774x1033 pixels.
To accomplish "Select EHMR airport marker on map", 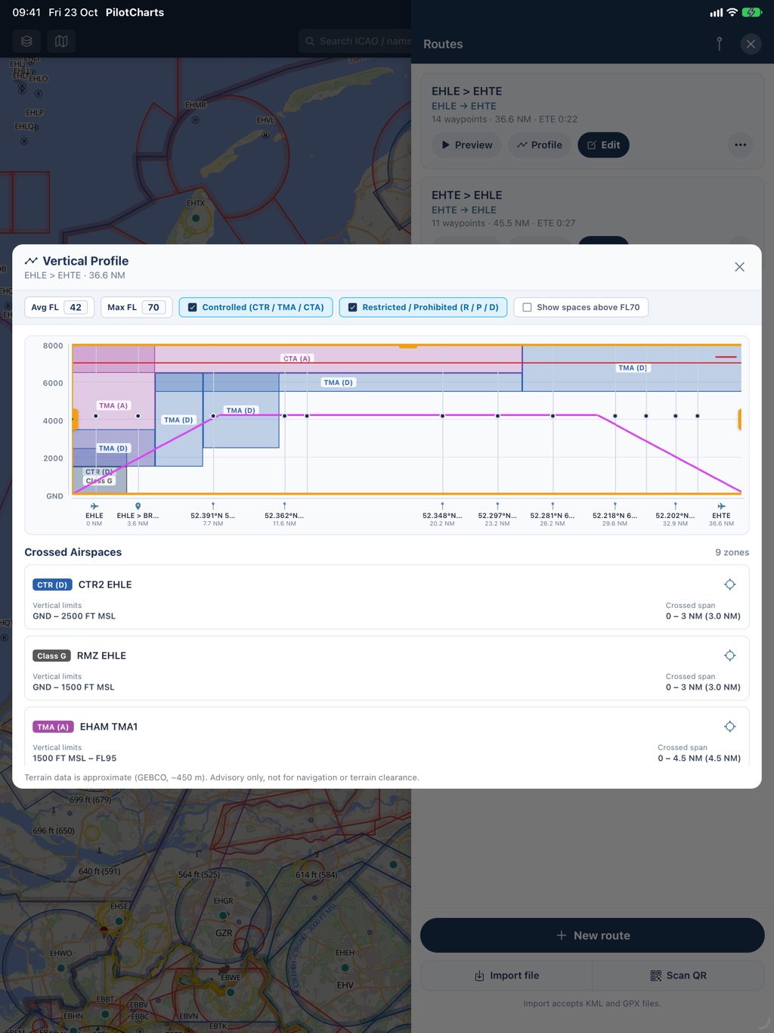I will (x=195, y=119).
